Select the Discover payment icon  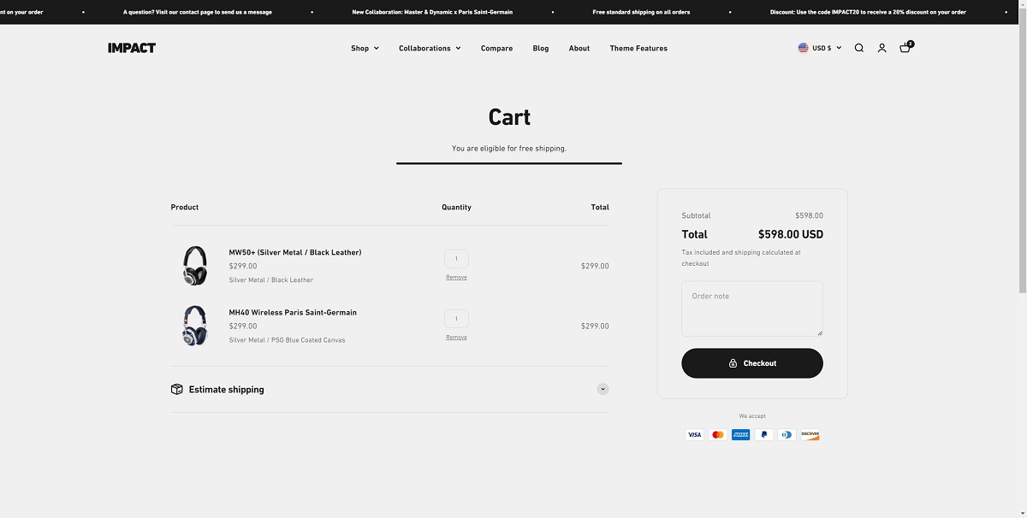810,434
